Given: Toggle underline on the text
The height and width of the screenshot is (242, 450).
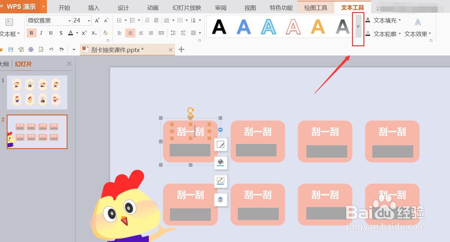Looking at the screenshot, I should tap(50, 33).
